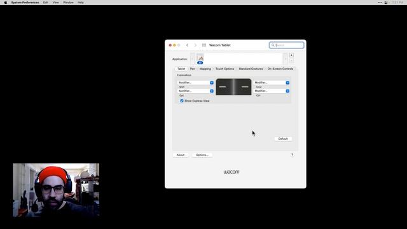
Task: Add an application with the plus button
Action: click(x=291, y=55)
